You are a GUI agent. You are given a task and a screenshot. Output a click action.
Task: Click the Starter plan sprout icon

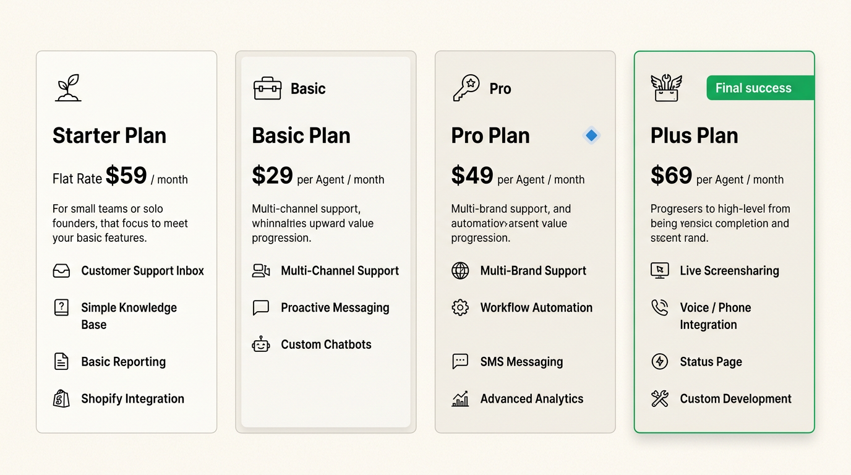(68, 88)
